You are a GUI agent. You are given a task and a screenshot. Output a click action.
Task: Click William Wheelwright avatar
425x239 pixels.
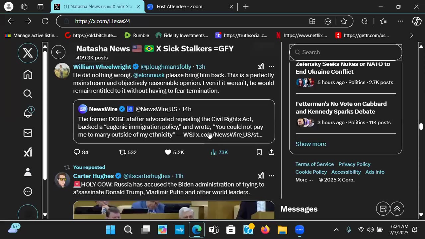coord(62,71)
